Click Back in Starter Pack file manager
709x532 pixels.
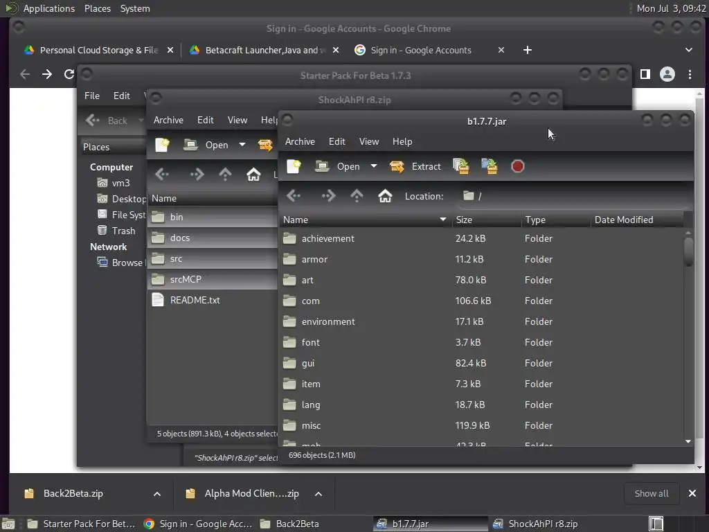coord(107,121)
